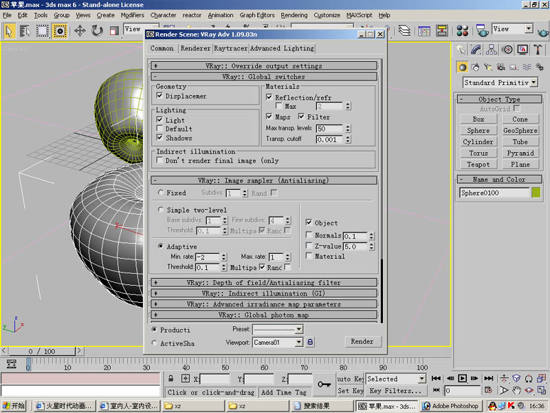Open Rendering menu
Image resolution: width=550 pixels, height=413 pixels.
point(294,15)
